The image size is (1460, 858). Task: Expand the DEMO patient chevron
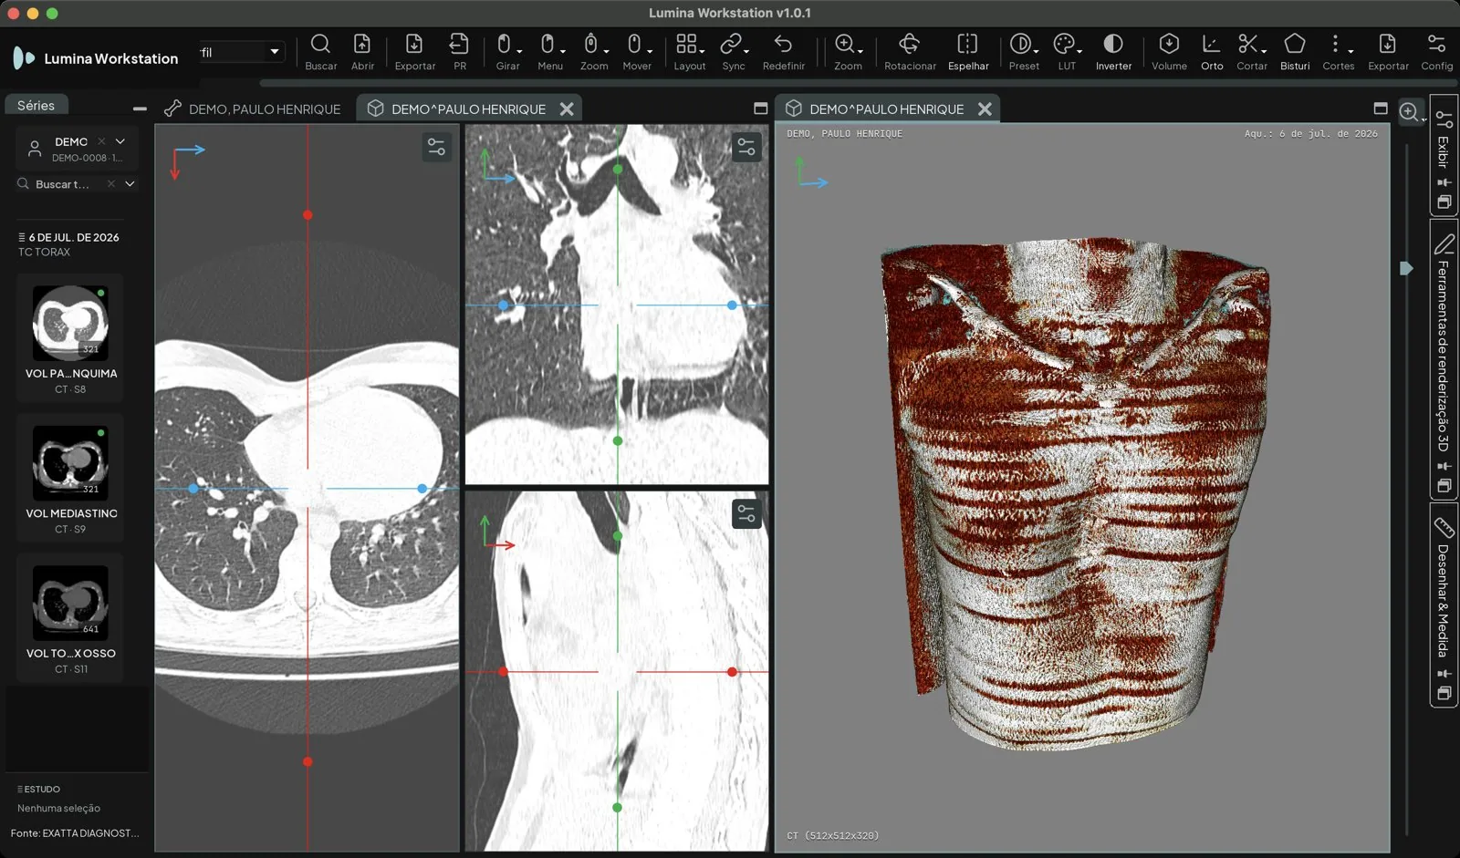tap(120, 141)
